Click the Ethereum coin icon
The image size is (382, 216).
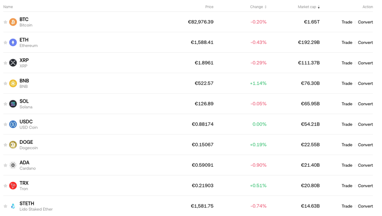coord(13,43)
